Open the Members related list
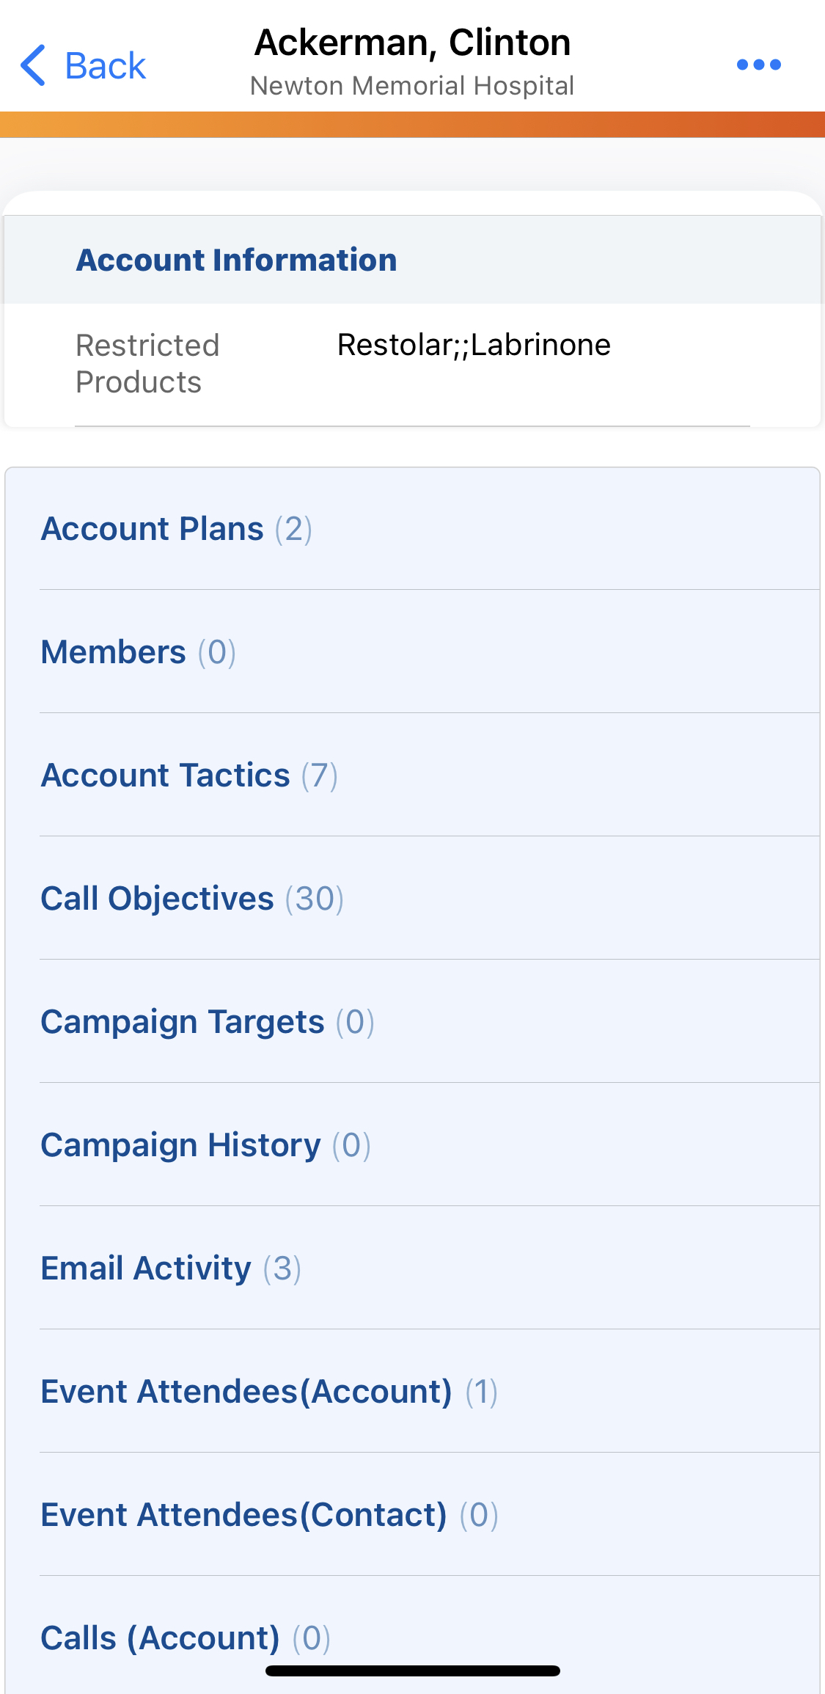Viewport: 825px width, 1694px height. pyautogui.click(x=138, y=652)
